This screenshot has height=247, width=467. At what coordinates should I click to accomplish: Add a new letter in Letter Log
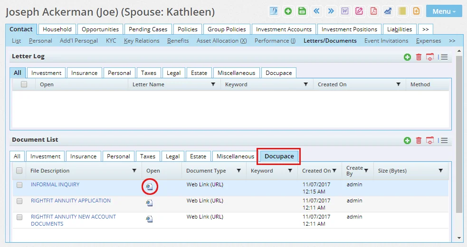click(x=407, y=57)
